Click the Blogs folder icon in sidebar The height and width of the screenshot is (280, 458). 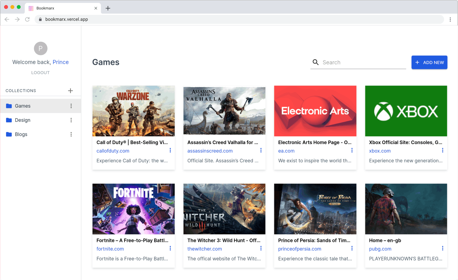tap(9, 134)
